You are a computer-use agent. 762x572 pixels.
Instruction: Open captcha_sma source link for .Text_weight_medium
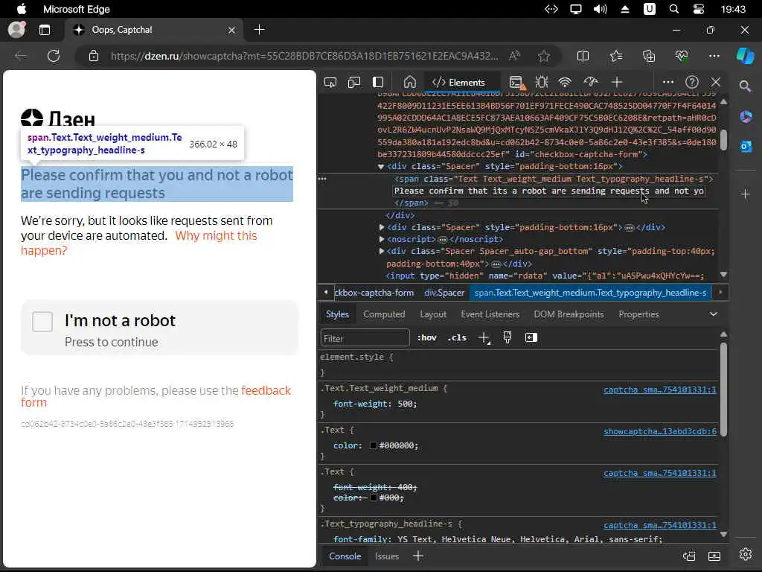tap(659, 390)
